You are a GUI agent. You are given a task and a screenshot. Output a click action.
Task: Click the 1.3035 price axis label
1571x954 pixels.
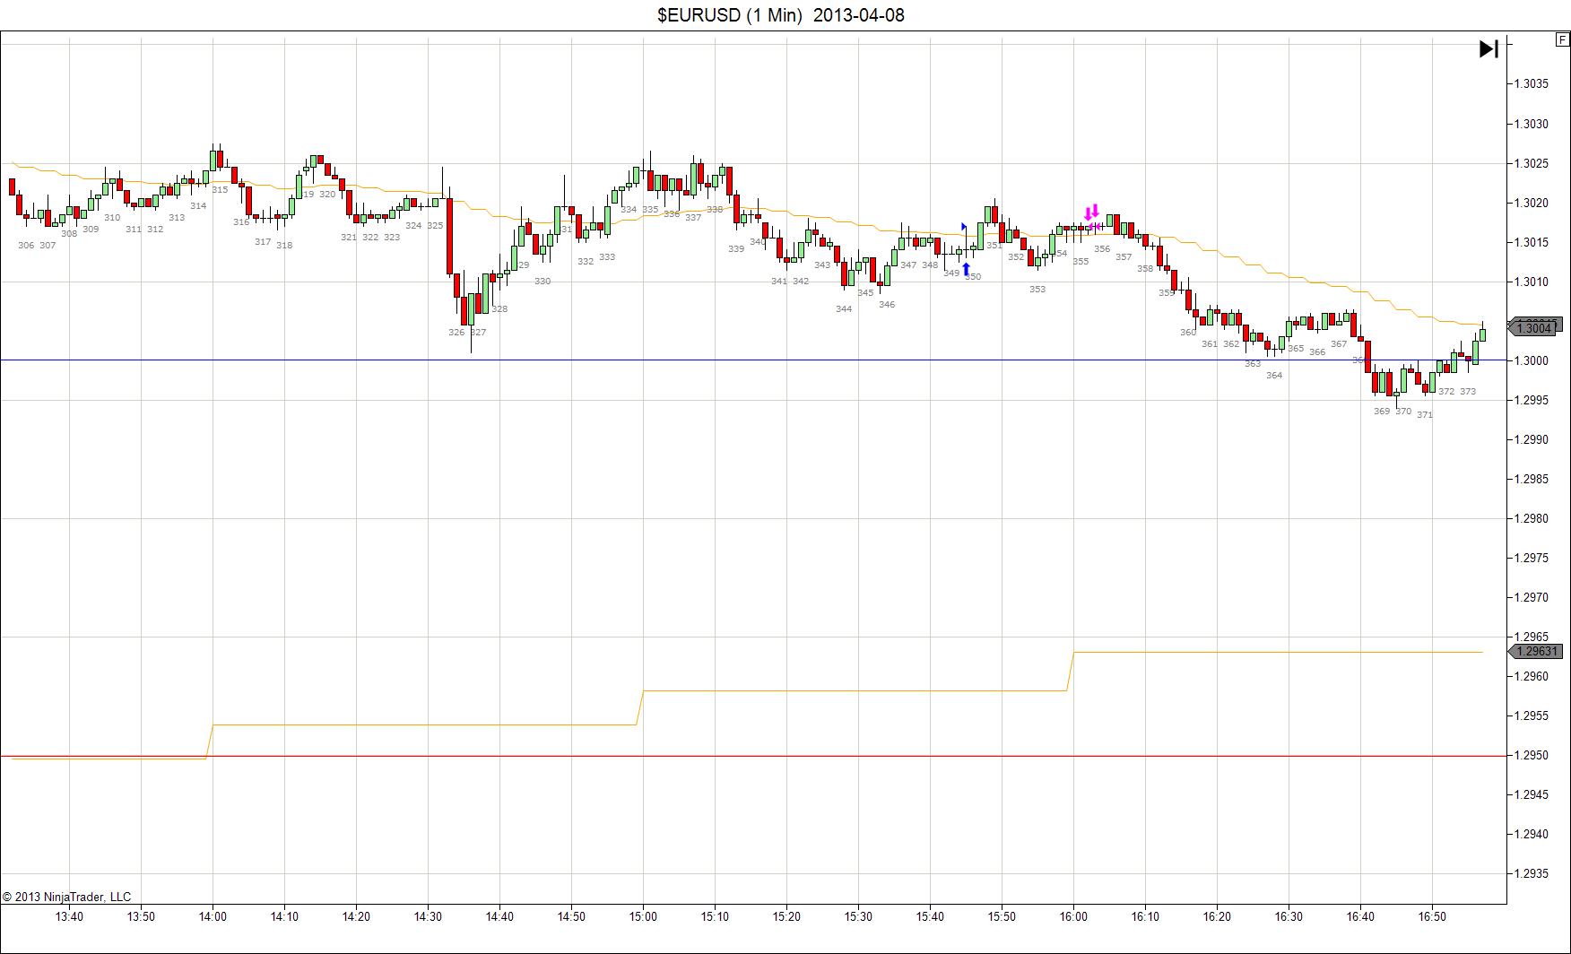pyautogui.click(x=1532, y=84)
